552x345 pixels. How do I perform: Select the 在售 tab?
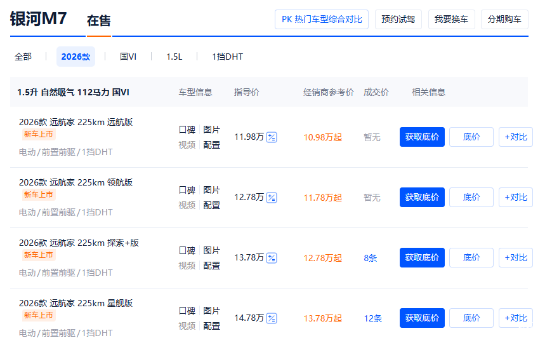click(99, 21)
